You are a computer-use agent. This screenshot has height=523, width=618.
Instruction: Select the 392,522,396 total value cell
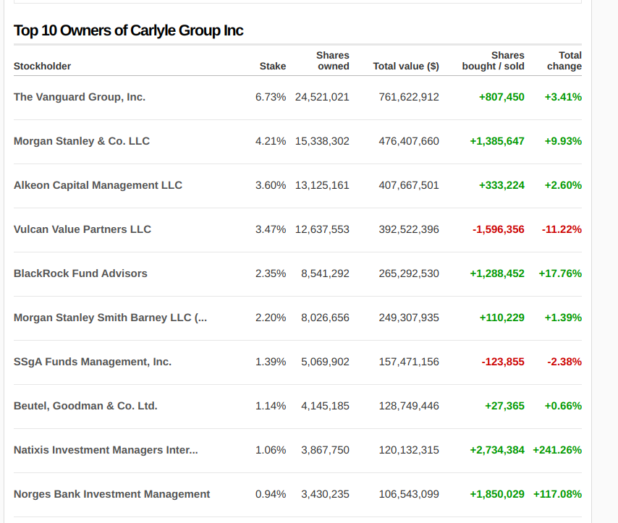[x=409, y=229]
